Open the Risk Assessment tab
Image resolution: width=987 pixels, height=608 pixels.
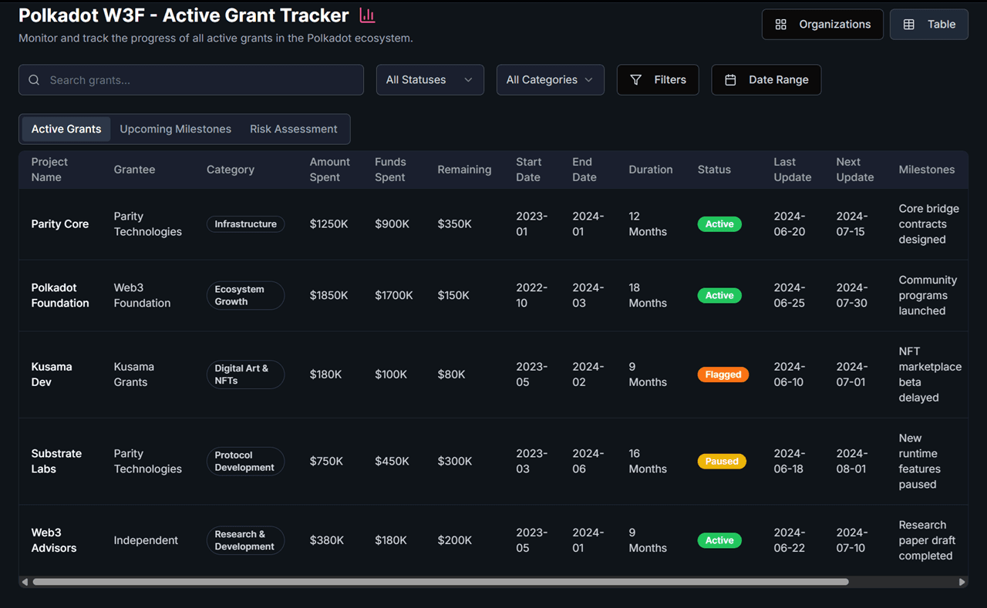click(293, 129)
